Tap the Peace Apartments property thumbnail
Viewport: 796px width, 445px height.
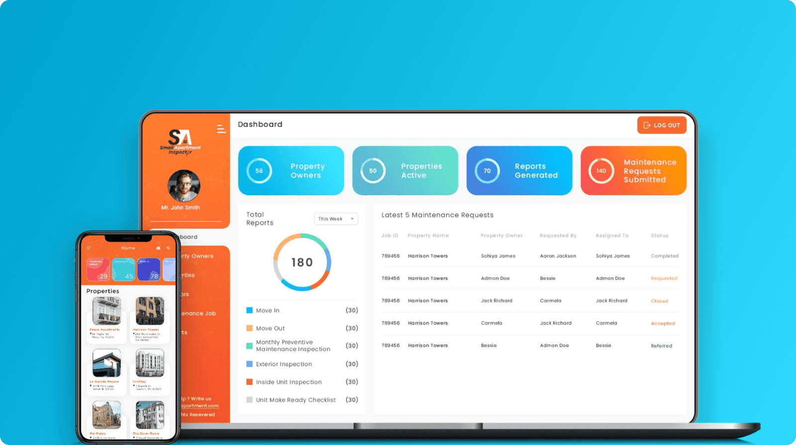tap(106, 311)
